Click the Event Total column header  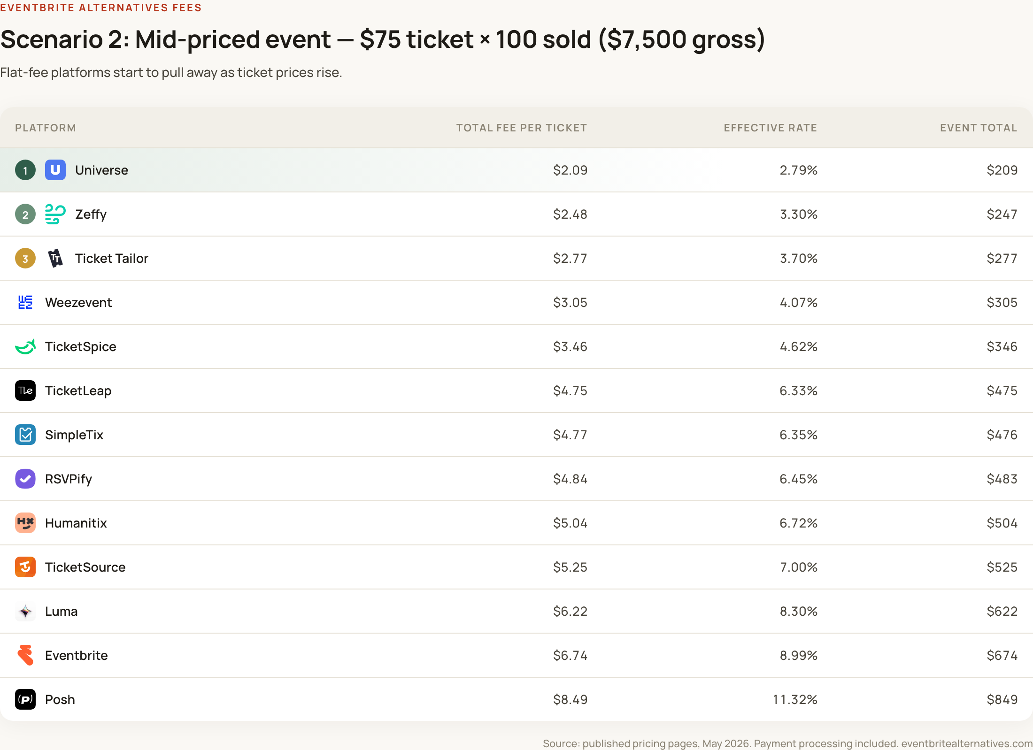point(979,128)
